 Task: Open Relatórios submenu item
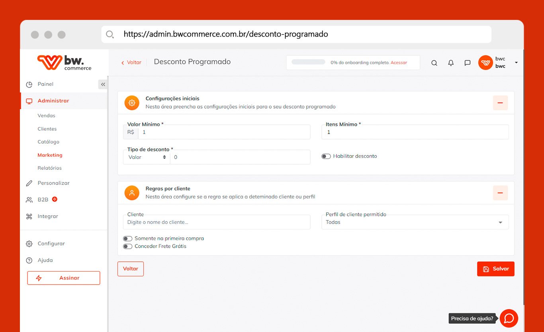(49, 168)
